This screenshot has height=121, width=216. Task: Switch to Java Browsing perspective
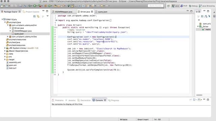tap(207, 6)
